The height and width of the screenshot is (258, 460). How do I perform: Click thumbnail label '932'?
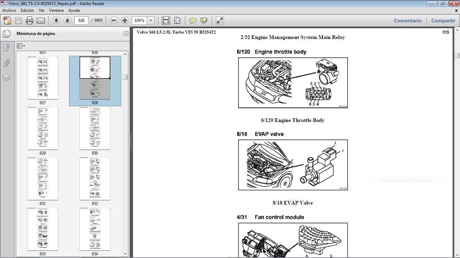(95, 204)
